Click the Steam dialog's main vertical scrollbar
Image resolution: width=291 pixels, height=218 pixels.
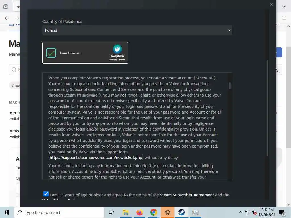pos(267,108)
